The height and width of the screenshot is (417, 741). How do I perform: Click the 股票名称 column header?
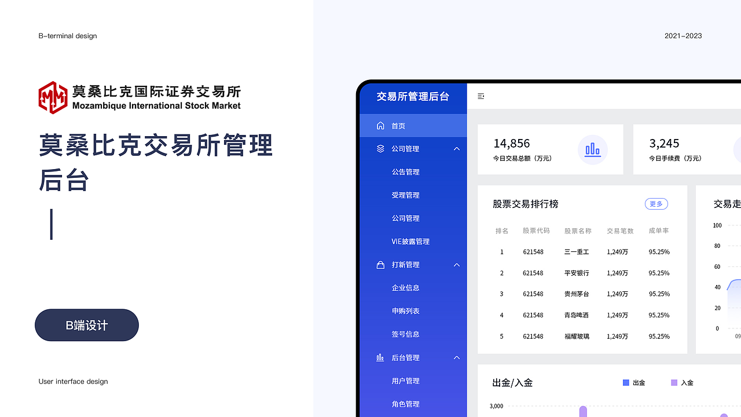578,231
